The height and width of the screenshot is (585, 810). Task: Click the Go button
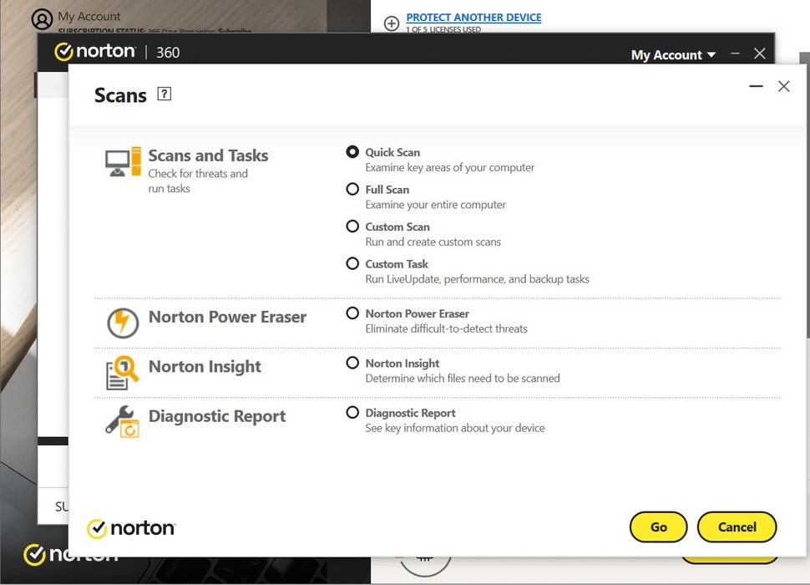658,527
